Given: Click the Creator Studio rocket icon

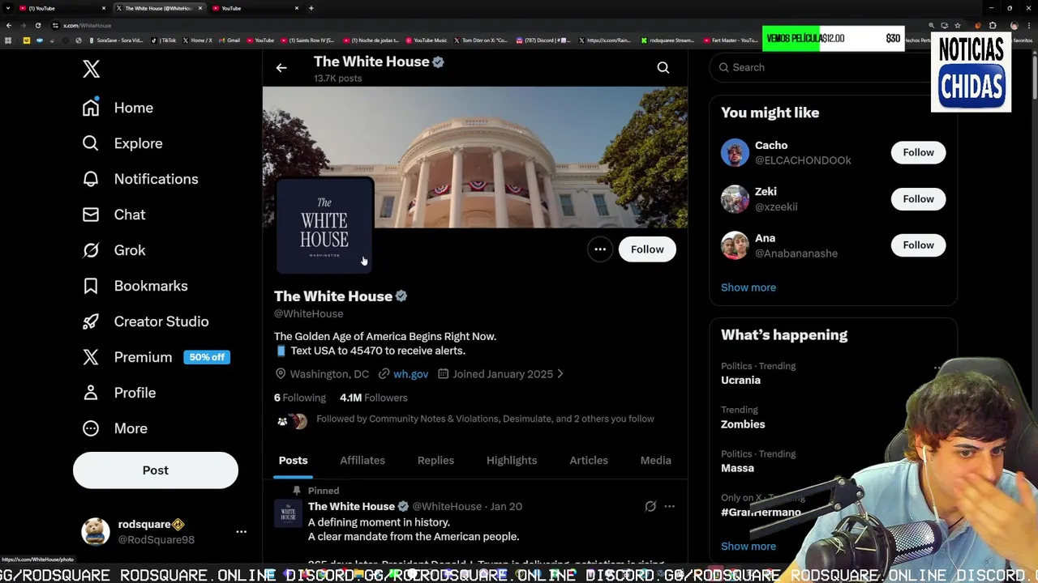Looking at the screenshot, I should pyautogui.click(x=91, y=321).
